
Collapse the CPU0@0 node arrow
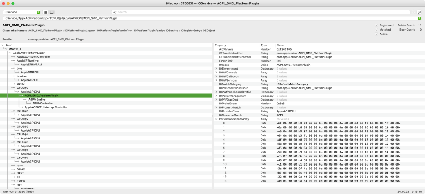pyautogui.click(x=14, y=88)
